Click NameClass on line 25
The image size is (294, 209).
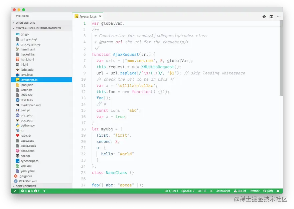tap(116, 173)
